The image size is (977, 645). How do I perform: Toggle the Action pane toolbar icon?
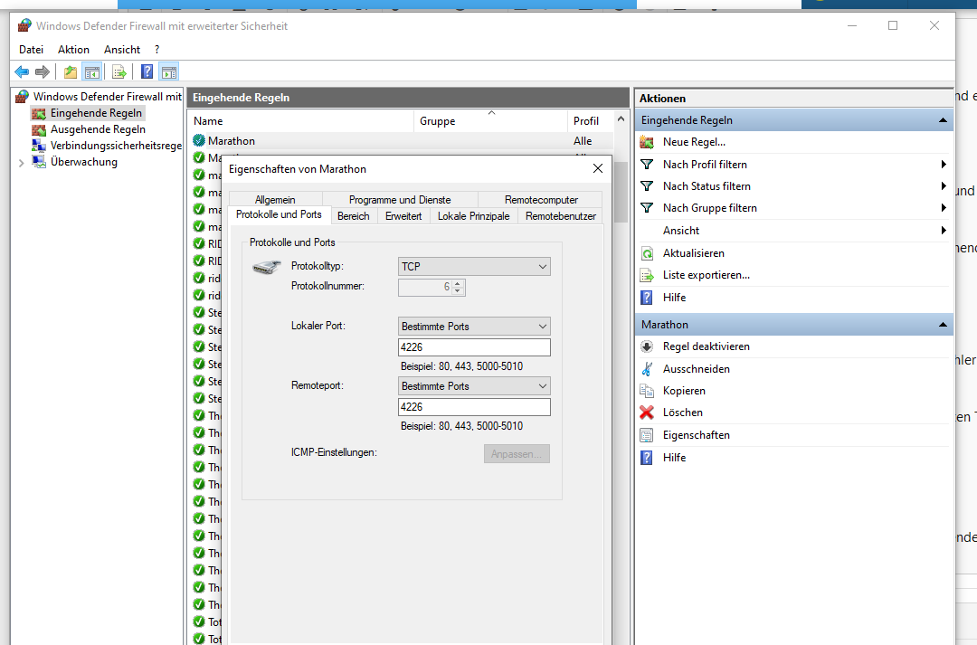(x=169, y=72)
